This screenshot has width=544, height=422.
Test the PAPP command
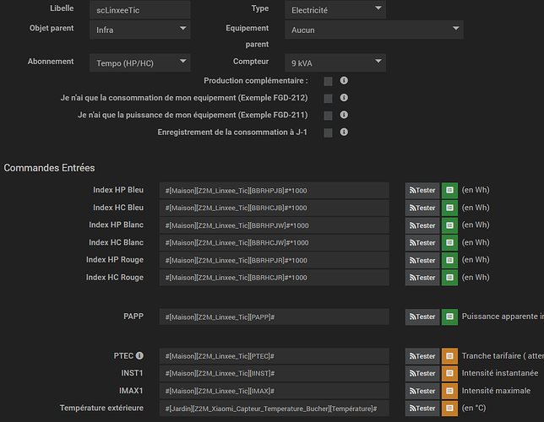point(422,317)
